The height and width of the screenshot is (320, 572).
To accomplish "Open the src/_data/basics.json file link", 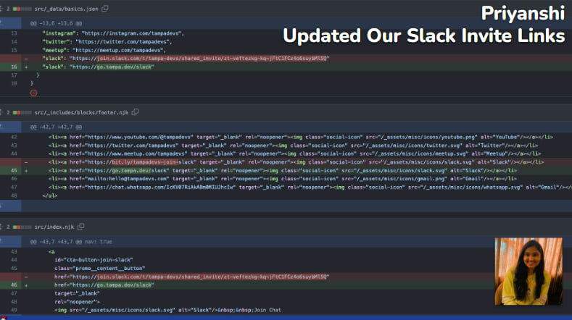I will click(x=66, y=8).
